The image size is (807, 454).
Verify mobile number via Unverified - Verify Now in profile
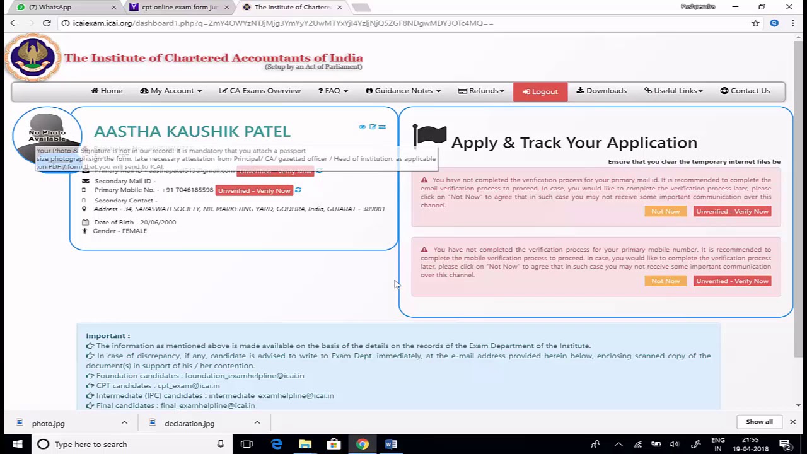coord(254,190)
